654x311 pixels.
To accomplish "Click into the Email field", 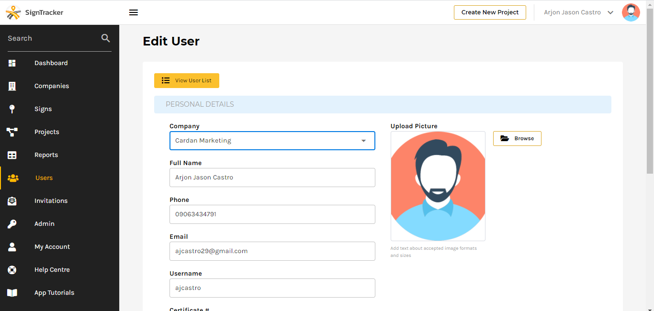I will click(x=272, y=251).
